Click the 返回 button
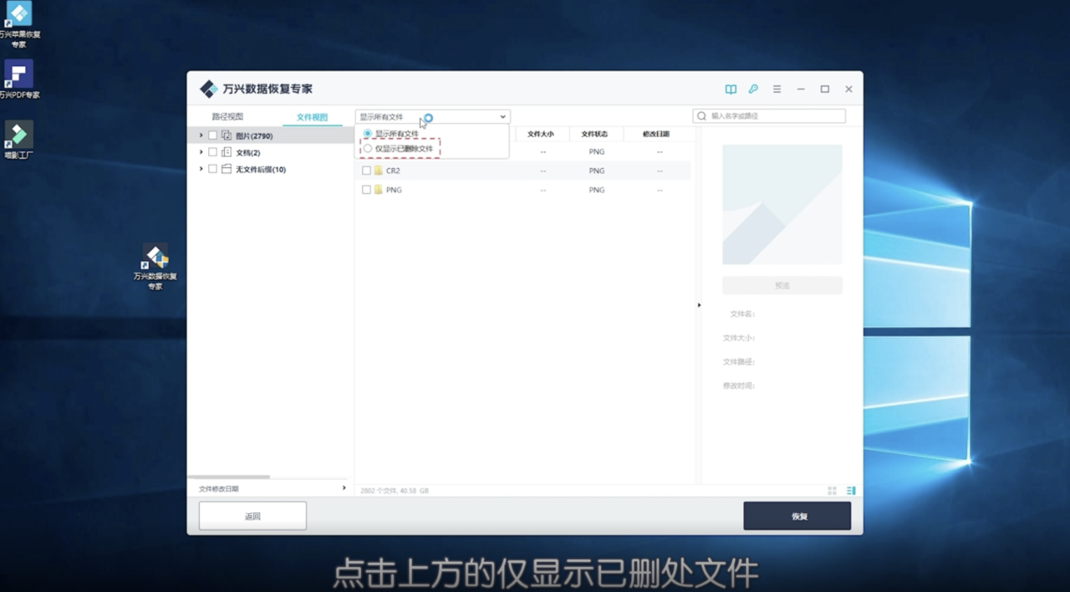The height and width of the screenshot is (592, 1070). pos(252,516)
